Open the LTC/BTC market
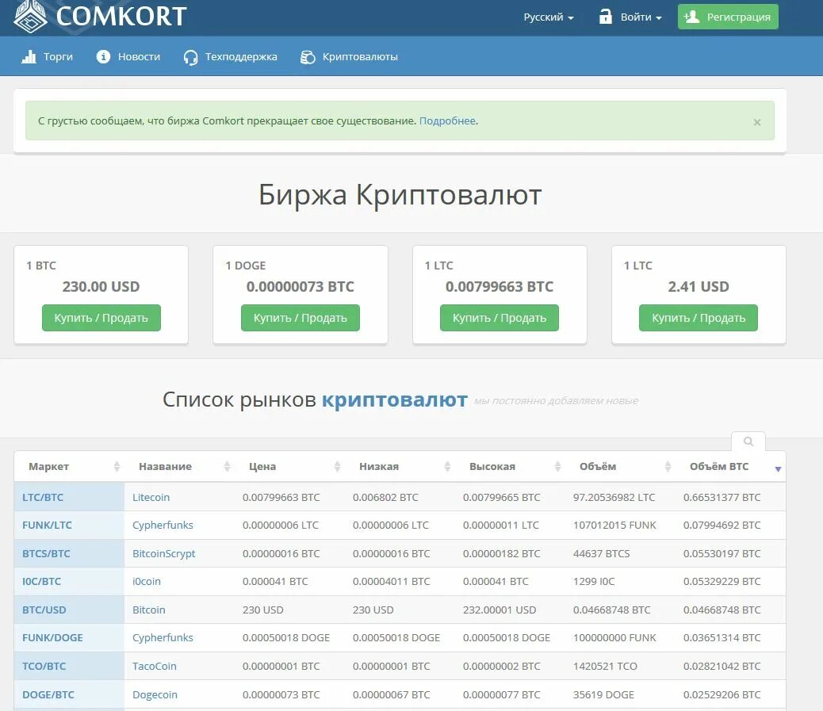Viewport: 823px width, 711px height. (43, 498)
